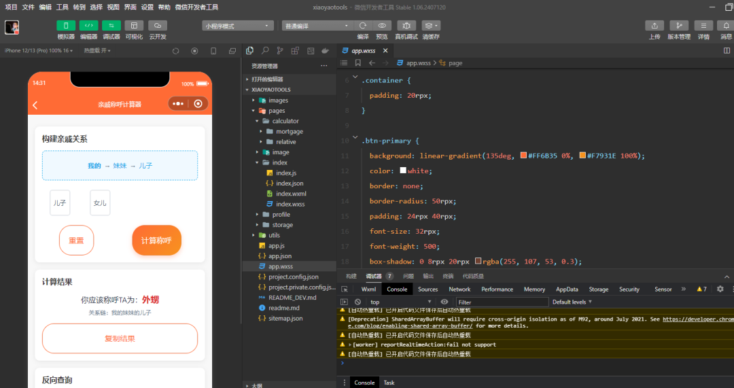Screen dimensions: 734x388
Task: Click the compile refresh icon (编译)
Action: coord(363,26)
